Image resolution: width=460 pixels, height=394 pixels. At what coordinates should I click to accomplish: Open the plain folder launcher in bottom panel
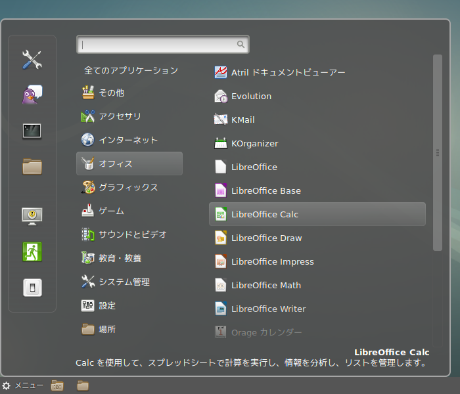[x=83, y=385]
